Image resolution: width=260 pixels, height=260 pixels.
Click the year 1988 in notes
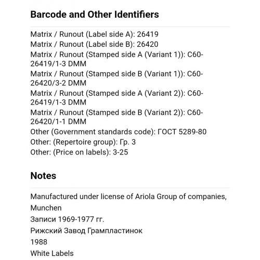coord(39,242)
